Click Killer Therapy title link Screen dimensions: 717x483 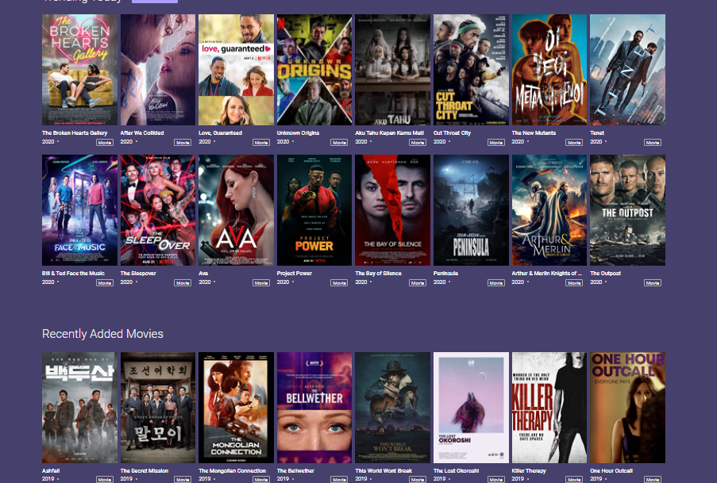click(x=529, y=470)
